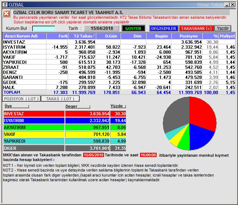This screenshot has height=205, width=238.
Task: Click the GOSTER button
Action: 133,28
